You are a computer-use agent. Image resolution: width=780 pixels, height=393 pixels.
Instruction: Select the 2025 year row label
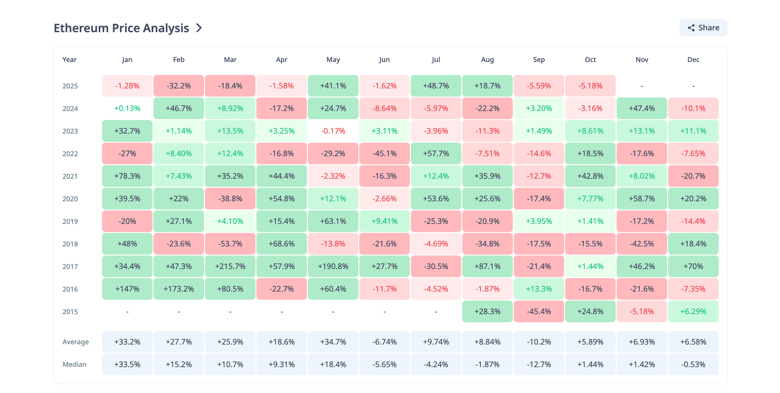(x=70, y=86)
